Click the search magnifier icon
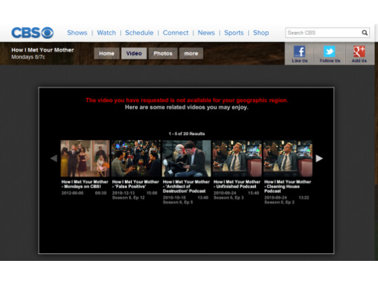Viewport: 378px width, 284px height. tap(364, 33)
